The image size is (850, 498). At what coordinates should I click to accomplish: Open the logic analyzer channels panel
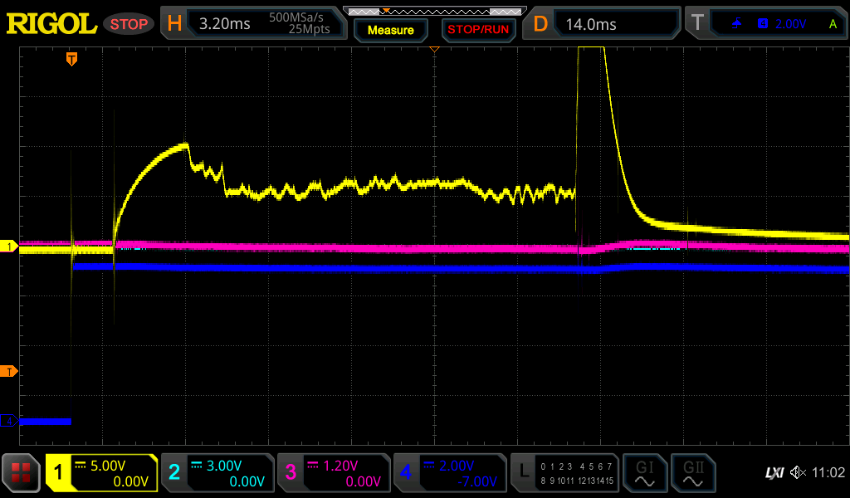(564, 473)
